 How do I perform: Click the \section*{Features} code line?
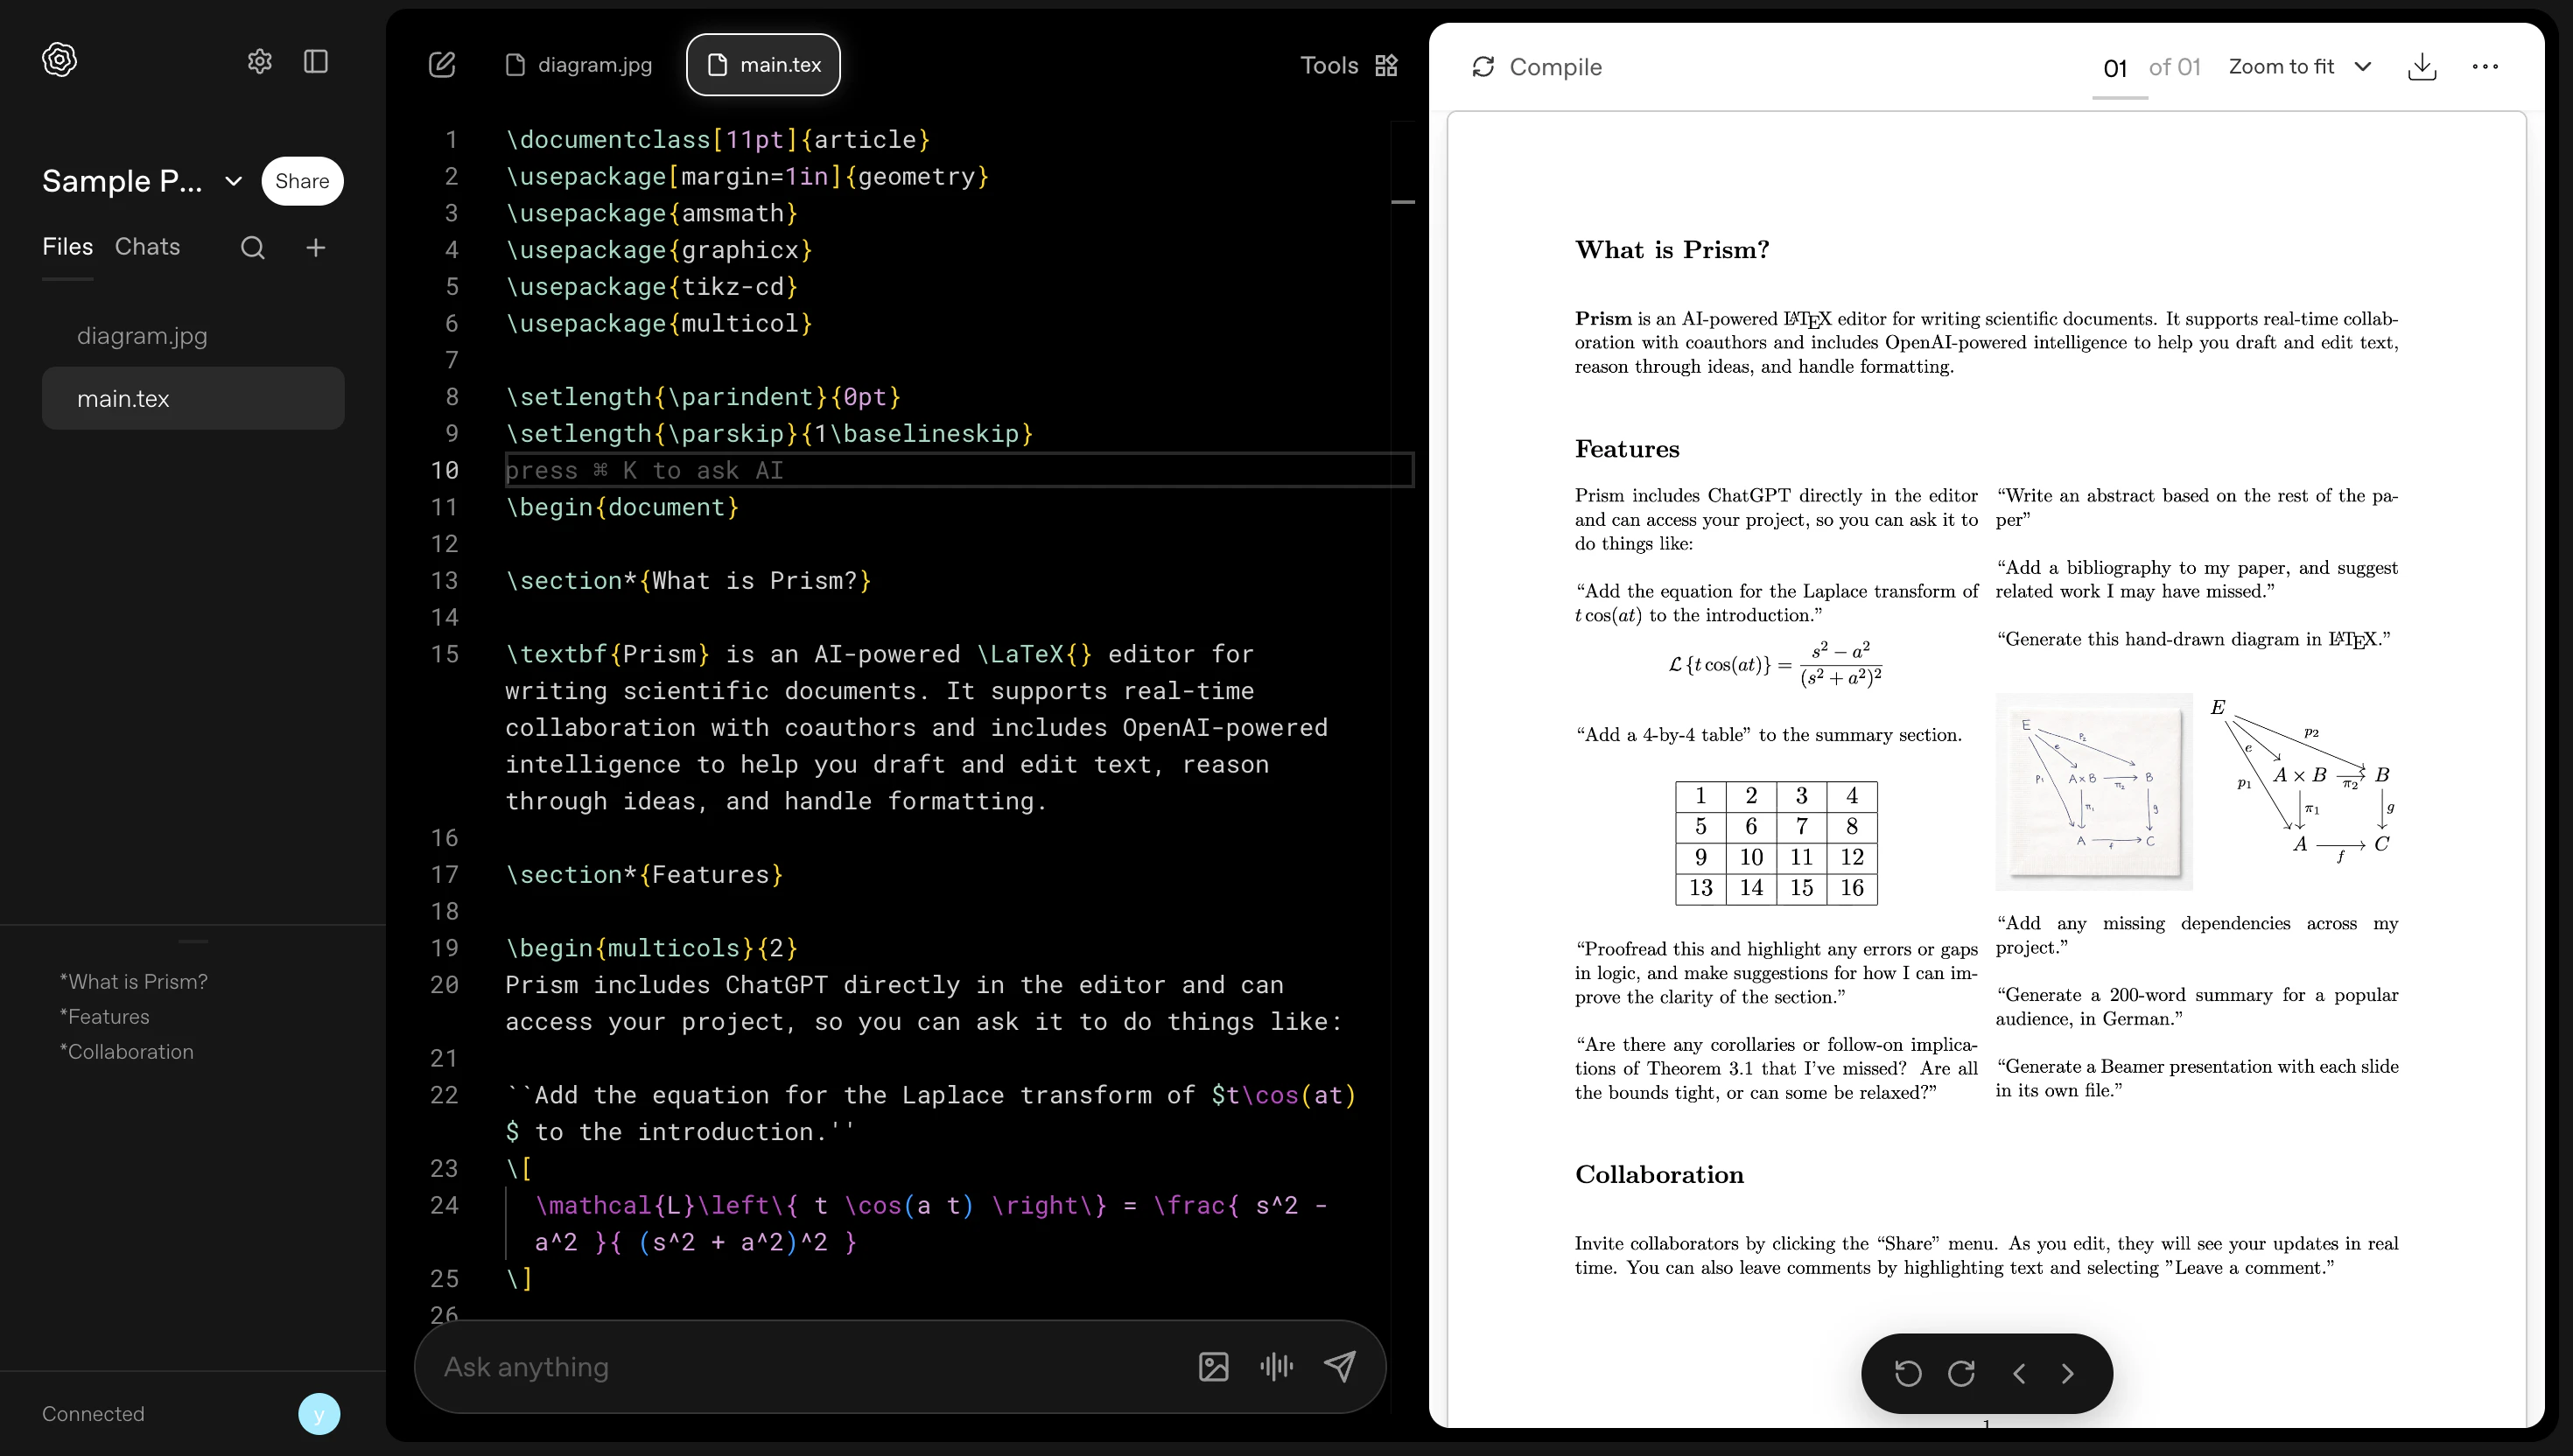(x=644, y=875)
